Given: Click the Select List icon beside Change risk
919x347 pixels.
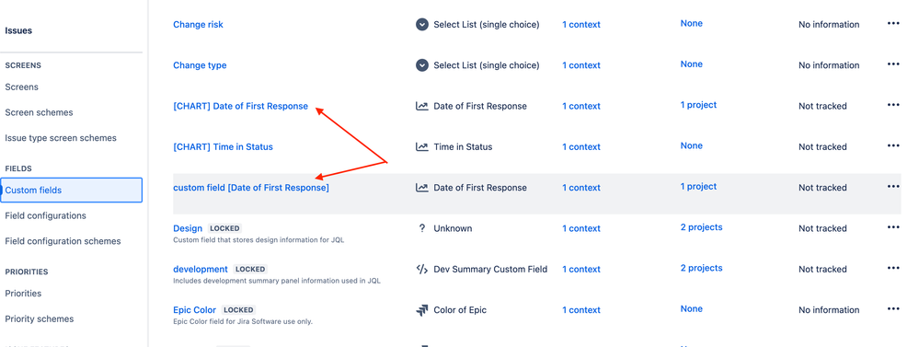Looking at the screenshot, I should (x=422, y=24).
